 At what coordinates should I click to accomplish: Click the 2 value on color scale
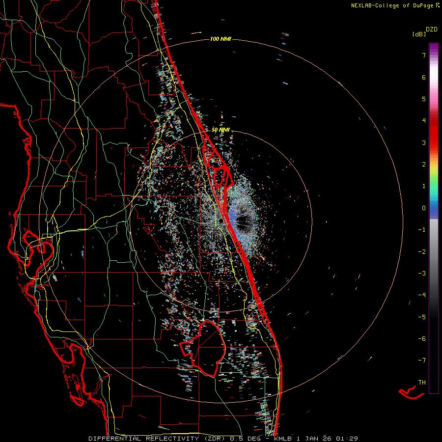pyautogui.click(x=424, y=165)
